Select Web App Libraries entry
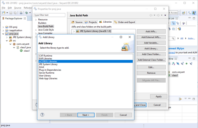The height and width of the screenshot is (128, 198). point(85,79)
